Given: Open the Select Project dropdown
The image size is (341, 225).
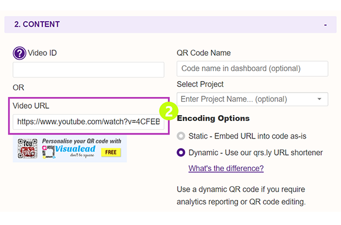Looking at the screenshot, I should [x=252, y=99].
